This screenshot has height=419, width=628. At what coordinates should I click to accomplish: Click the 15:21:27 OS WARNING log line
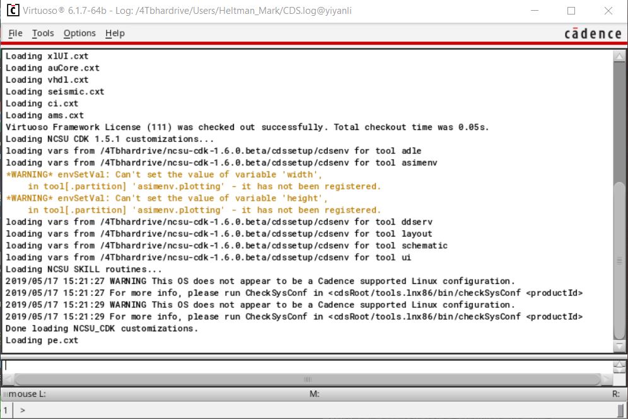point(260,281)
